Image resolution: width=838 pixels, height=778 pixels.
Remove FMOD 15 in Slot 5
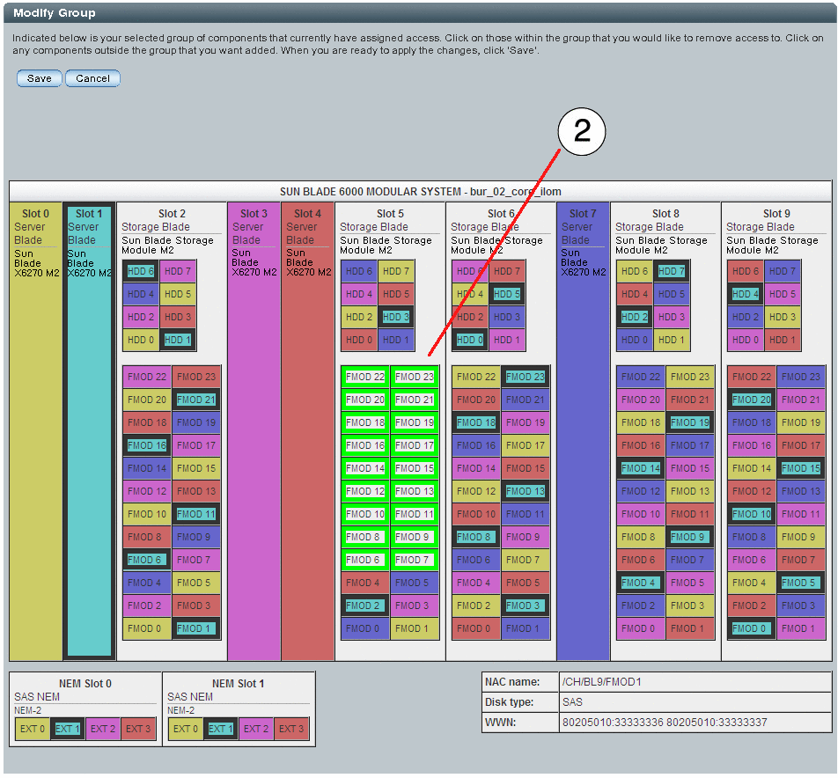click(x=415, y=468)
